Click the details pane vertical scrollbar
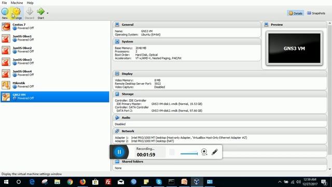This screenshot has height=187, width=332. click(330, 90)
